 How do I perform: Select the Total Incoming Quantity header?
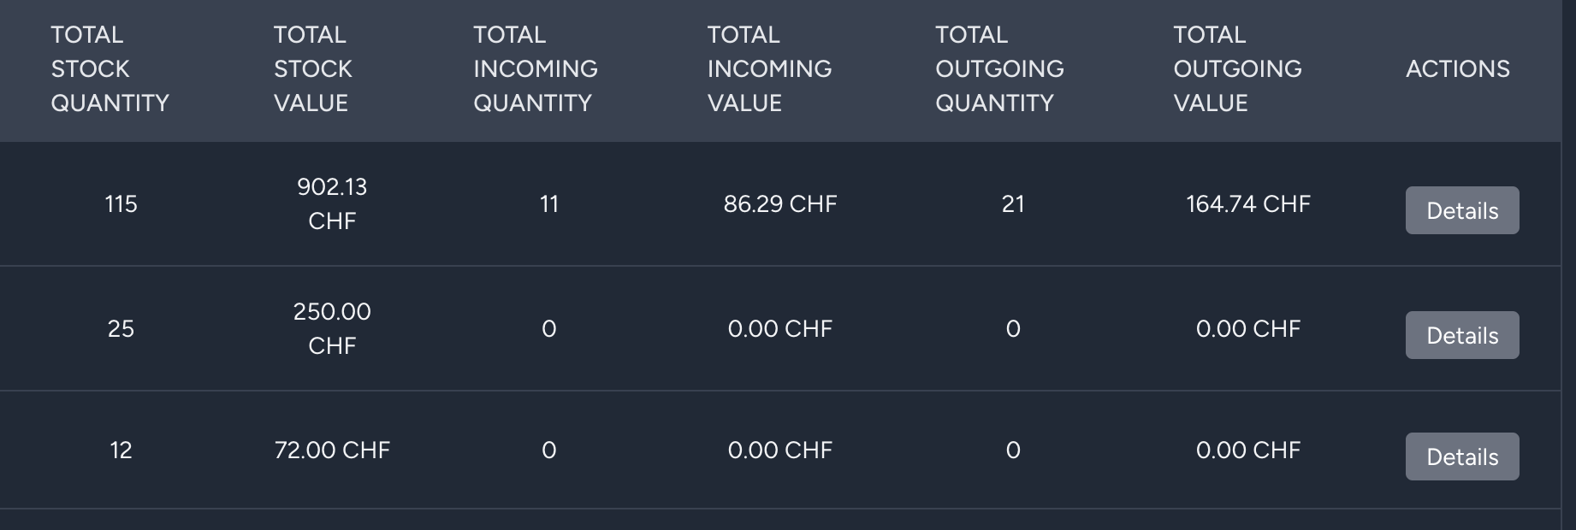pos(535,68)
